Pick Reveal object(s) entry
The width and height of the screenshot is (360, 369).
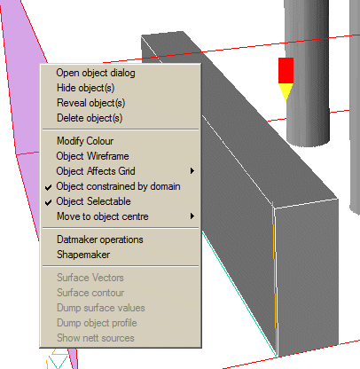click(x=121, y=103)
